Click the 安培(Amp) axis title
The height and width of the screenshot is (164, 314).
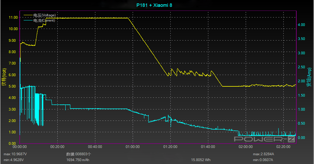(309, 77)
